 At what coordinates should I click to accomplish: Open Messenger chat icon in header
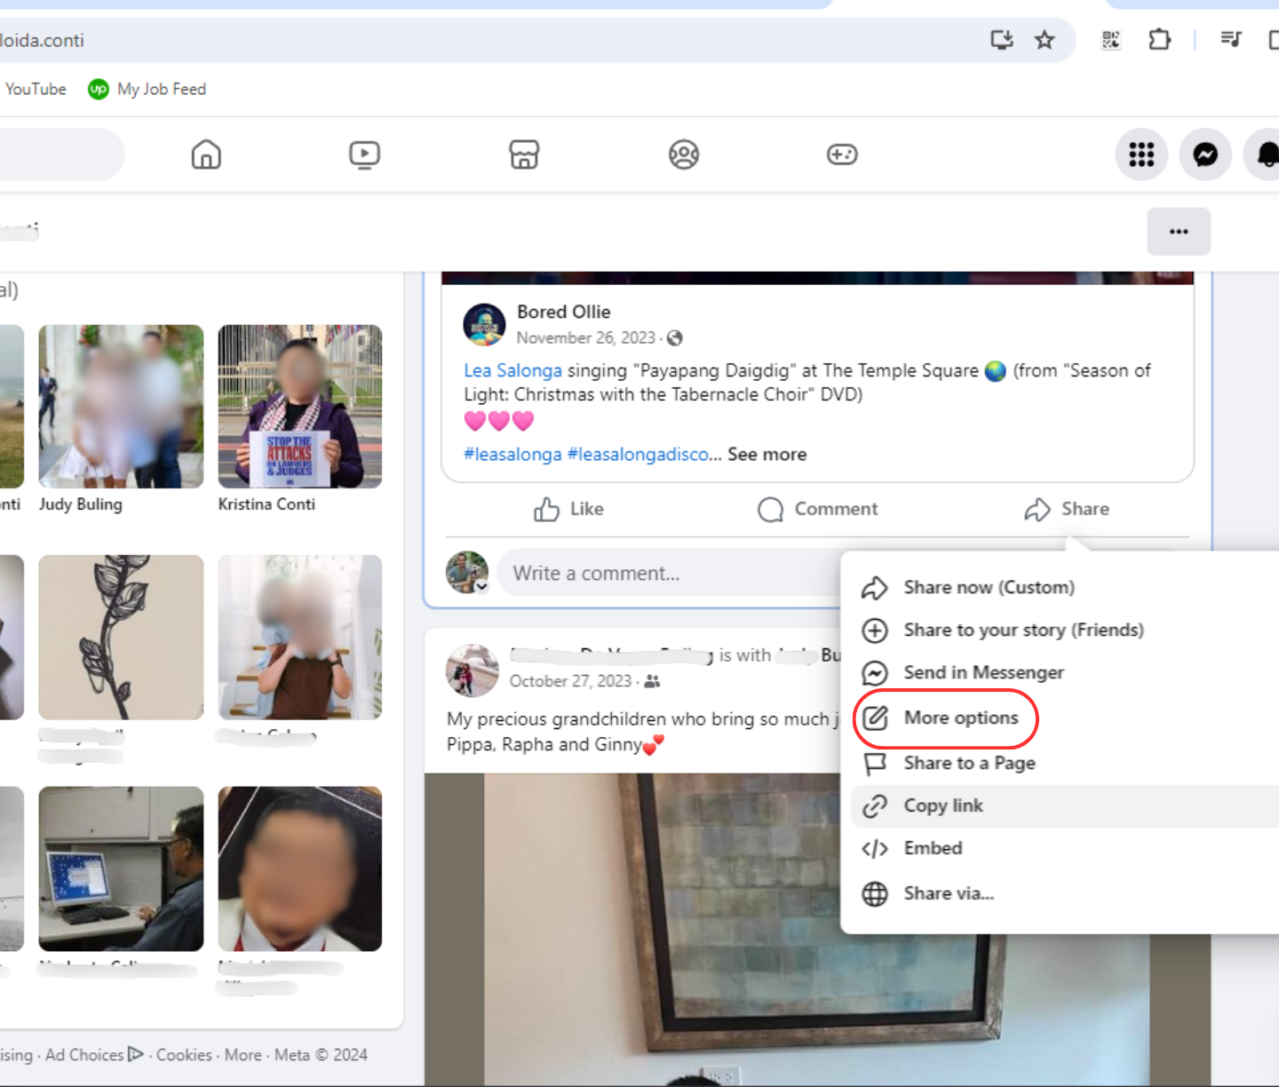click(1205, 155)
